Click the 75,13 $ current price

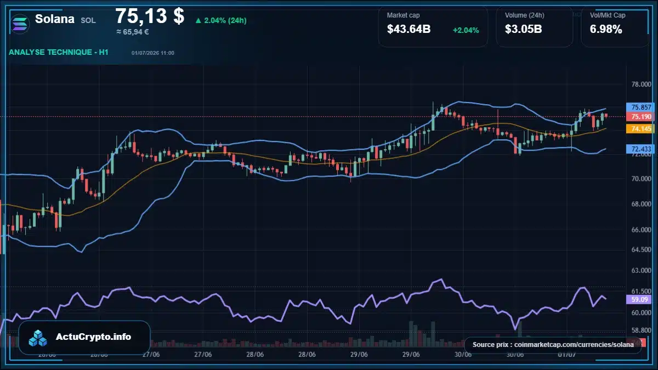[x=150, y=16]
